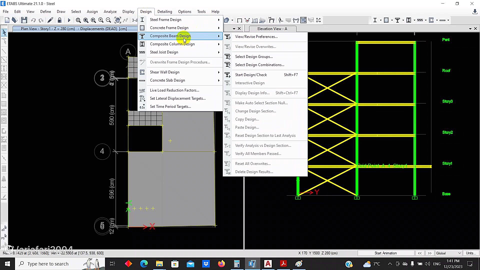480x270 pixels.
Task: Open the Global coordinate system dropdown
Action: click(x=448, y=253)
